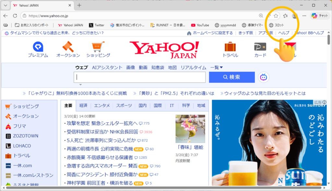Open the browser tab list chevron
332x191 pixels.
coord(6,6)
